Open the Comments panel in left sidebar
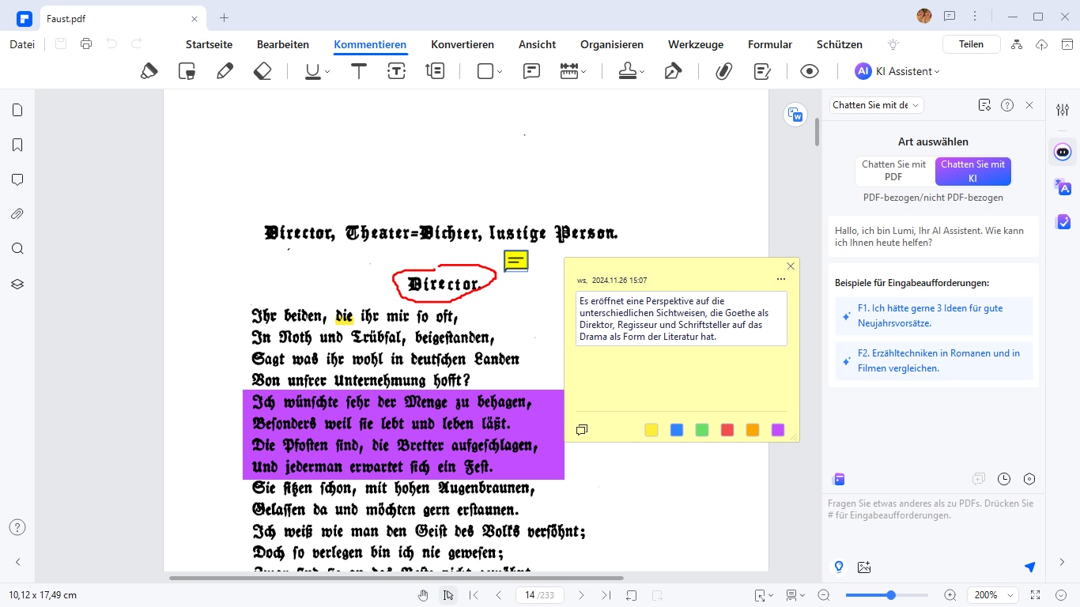This screenshot has width=1080, height=607. (17, 179)
